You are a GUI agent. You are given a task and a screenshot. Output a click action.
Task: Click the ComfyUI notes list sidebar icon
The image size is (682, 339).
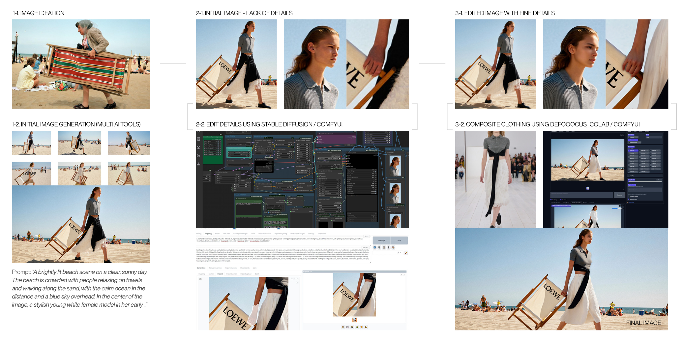(198, 139)
